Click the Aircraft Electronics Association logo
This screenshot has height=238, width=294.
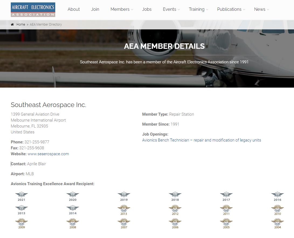(x=33, y=9)
